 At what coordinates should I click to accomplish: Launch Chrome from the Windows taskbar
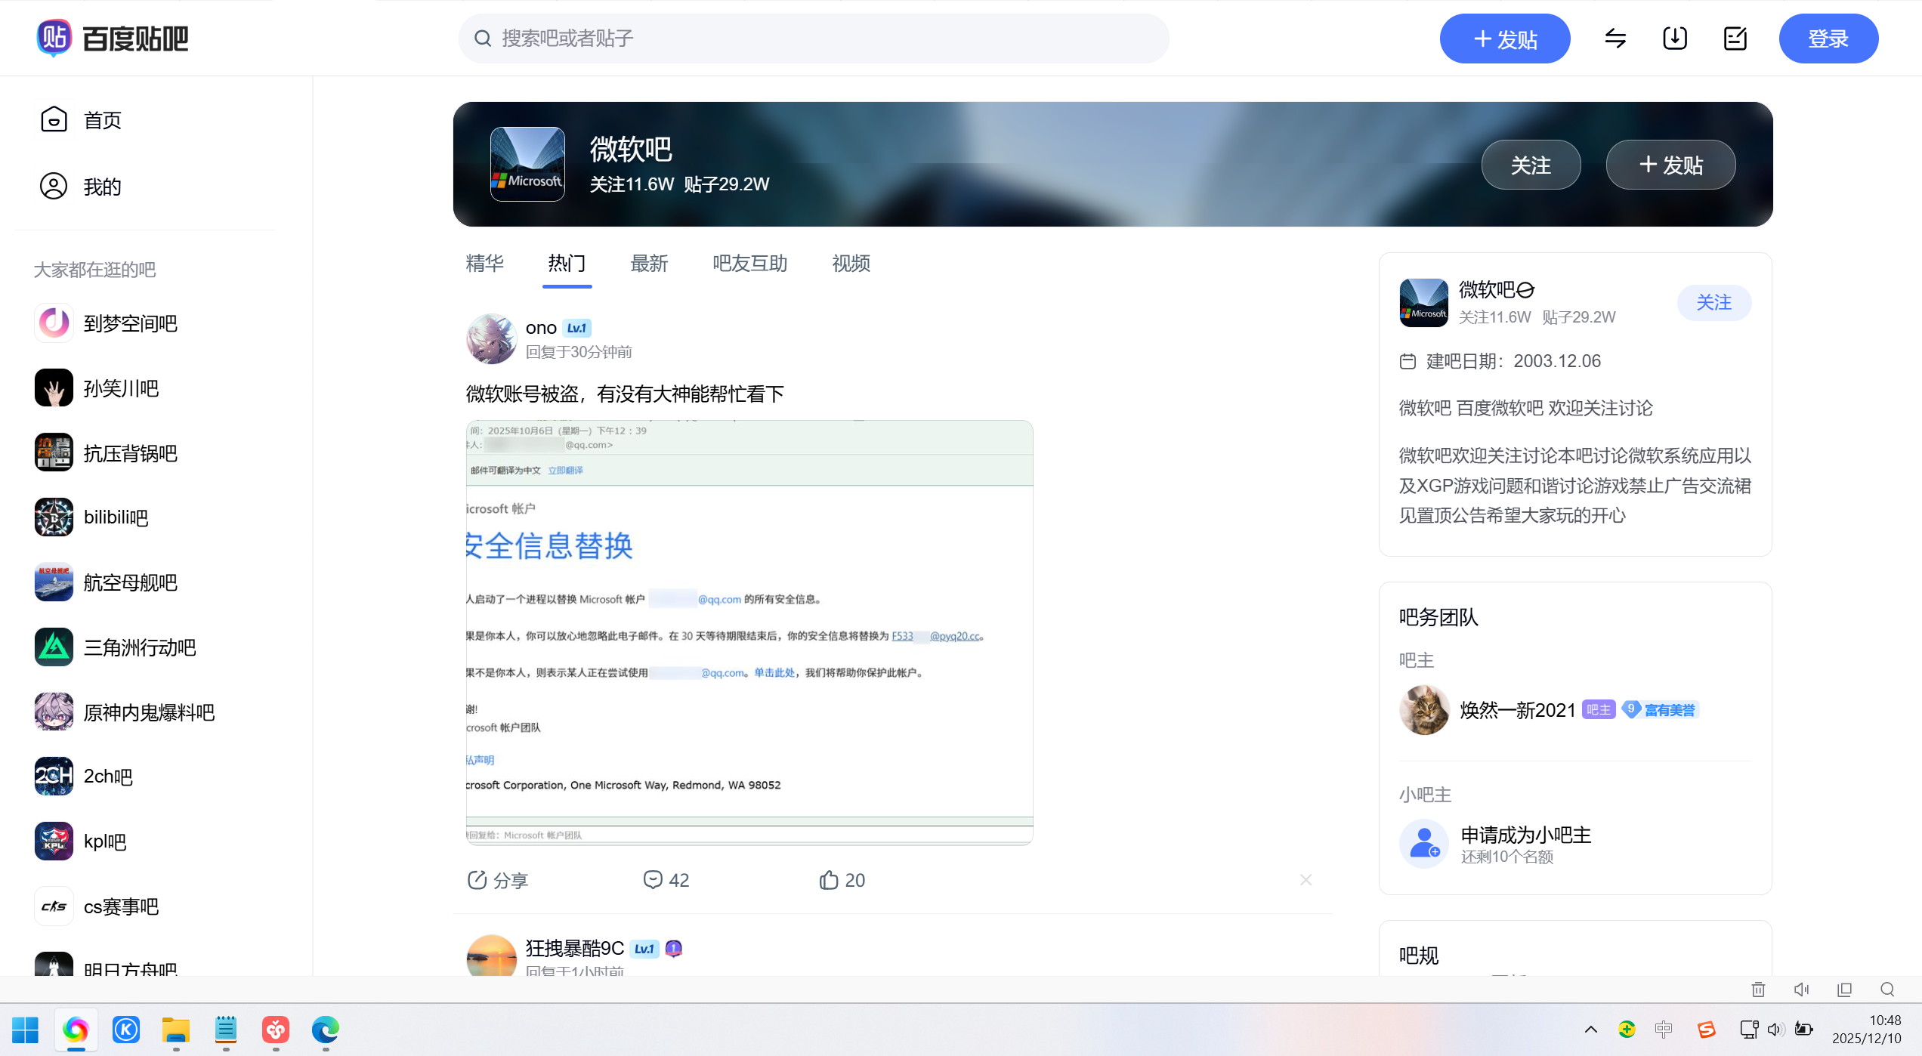pos(76,1030)
